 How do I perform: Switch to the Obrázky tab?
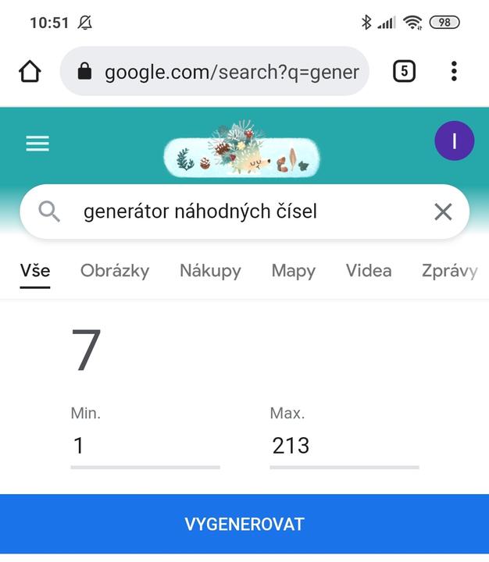115,271
